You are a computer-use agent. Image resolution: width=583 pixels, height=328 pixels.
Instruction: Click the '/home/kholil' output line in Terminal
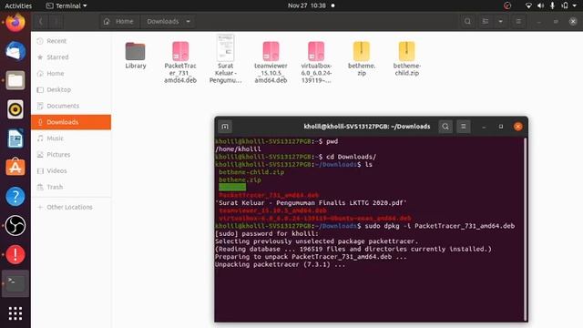tap(238, 149)
